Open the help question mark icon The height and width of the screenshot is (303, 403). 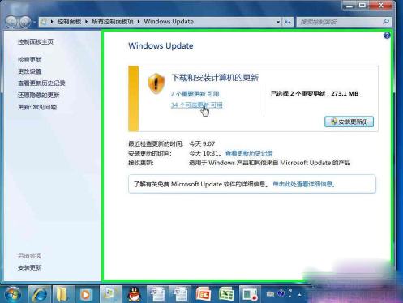click(387, 36)
